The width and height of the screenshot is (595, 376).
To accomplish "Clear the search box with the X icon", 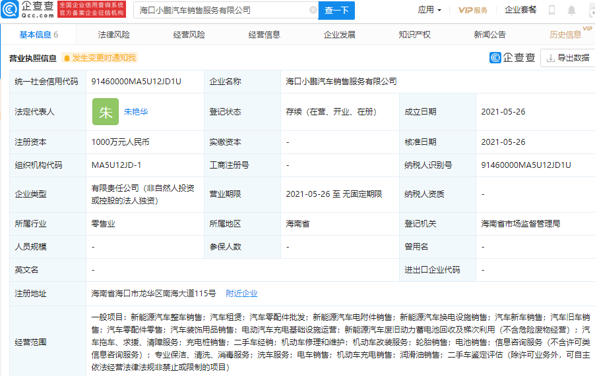I will click(x=313, y=11).
